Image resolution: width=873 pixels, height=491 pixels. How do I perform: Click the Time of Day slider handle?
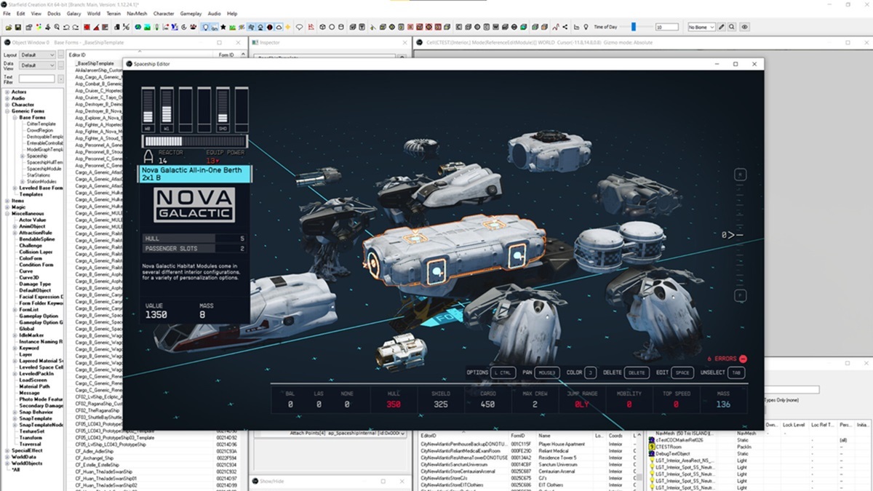(x=634, y=27)
